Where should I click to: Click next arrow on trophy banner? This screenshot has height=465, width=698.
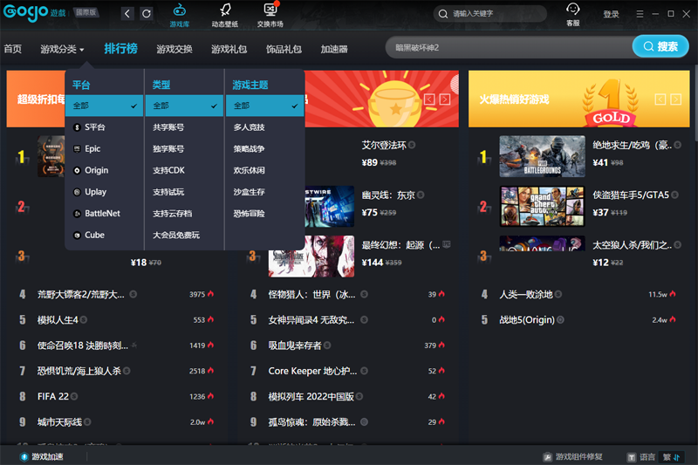[445, 99]
